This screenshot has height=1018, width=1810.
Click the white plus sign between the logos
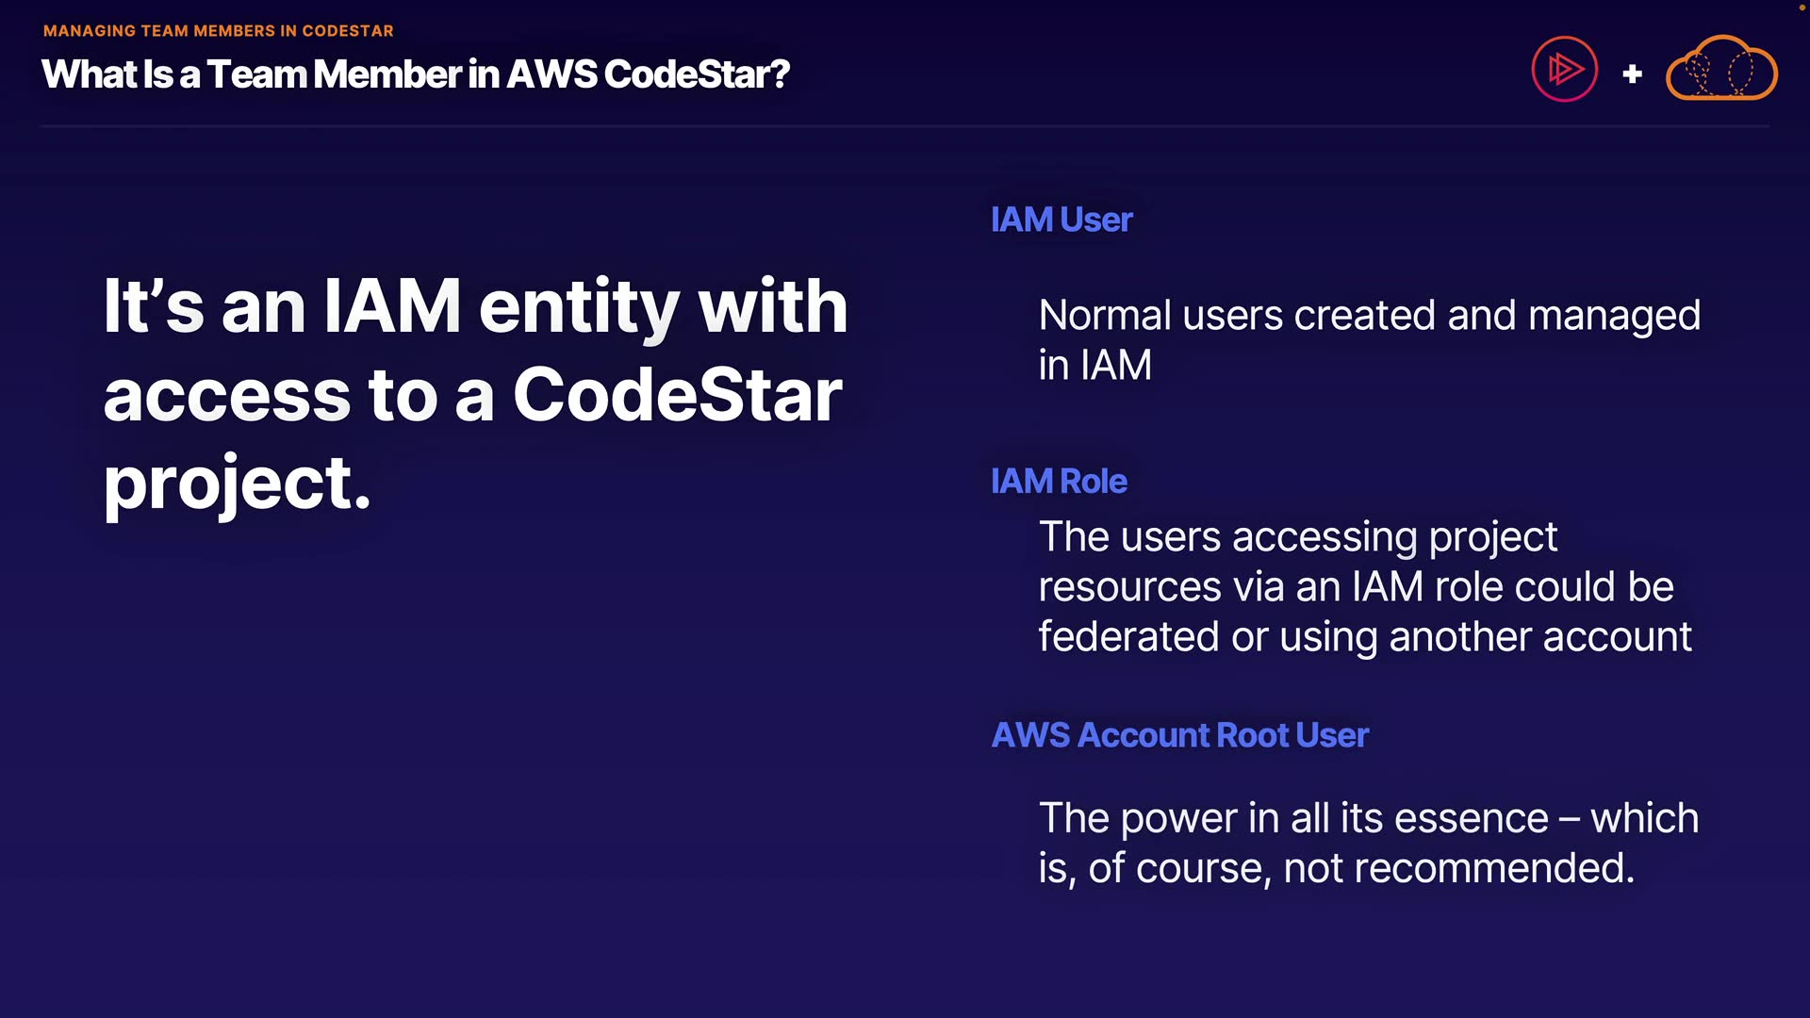pyautogui.click(x=1633, y=74)
